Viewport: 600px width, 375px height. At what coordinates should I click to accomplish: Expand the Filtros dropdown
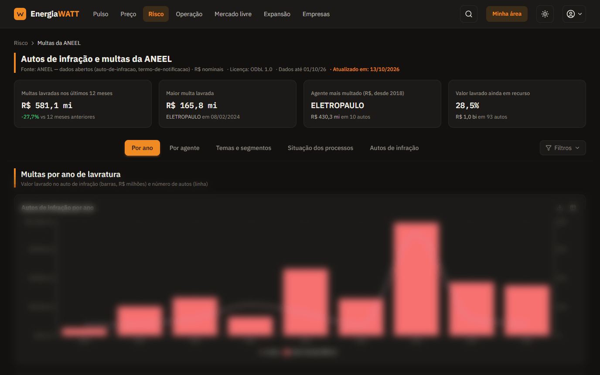click(562, 148)
